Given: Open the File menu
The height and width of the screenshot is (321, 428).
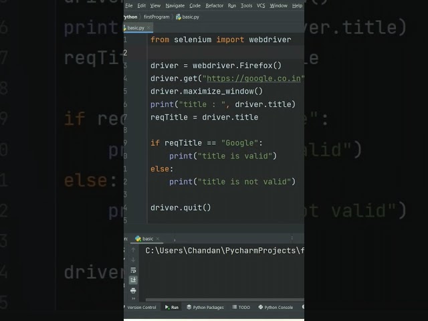Looking at the screenshot, I should coord(129,6).
